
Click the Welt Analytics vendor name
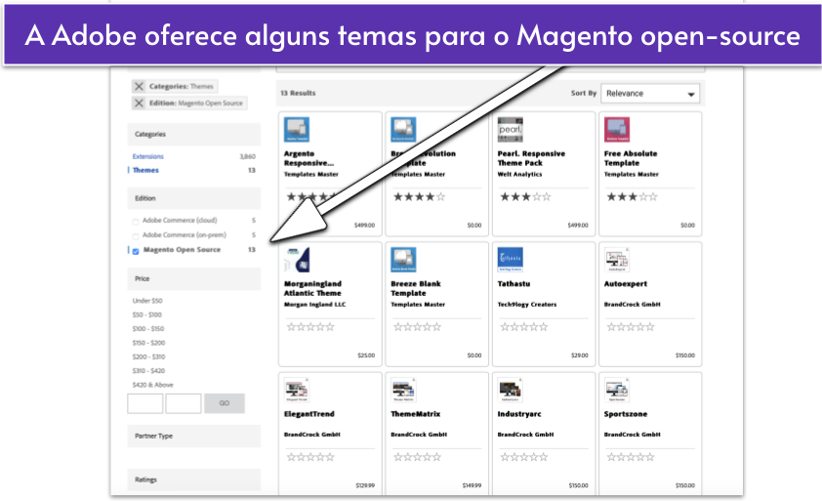(519, 174)
